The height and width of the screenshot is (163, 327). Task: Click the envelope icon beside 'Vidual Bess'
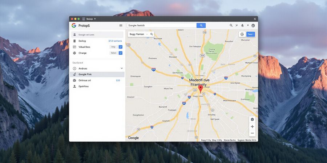[74, 47]
